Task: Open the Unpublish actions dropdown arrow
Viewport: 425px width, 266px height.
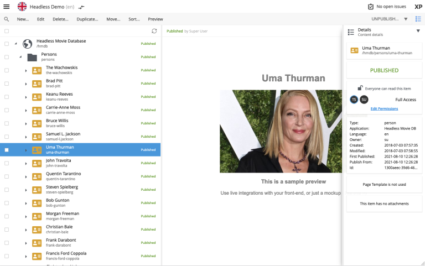Action: [x=406, y=19]
